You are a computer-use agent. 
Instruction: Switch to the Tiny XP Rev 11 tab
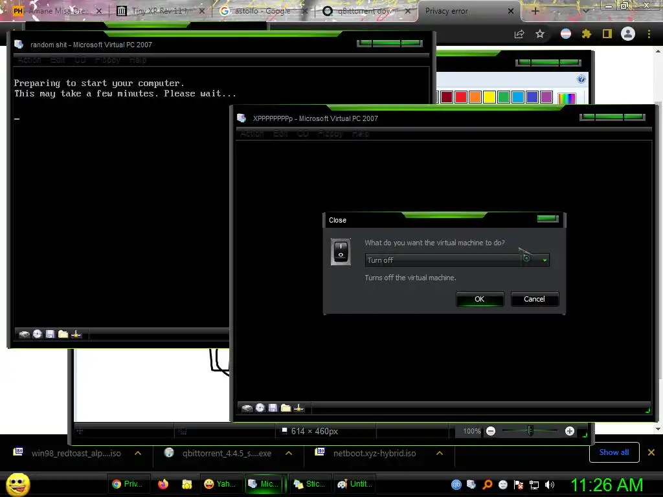coord(159,11)
